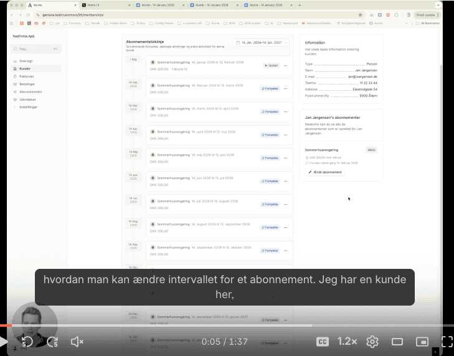
Task: Open the video settings gear
Action: (x=372, y=342)
